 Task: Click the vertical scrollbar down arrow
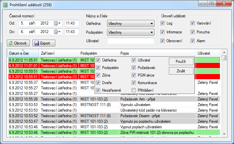(224, 134)
